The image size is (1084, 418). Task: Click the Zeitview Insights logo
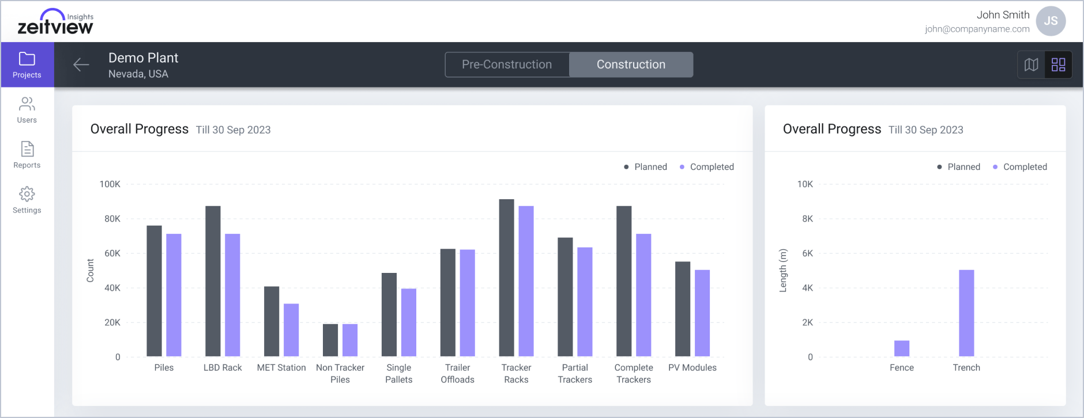[56, 22]
